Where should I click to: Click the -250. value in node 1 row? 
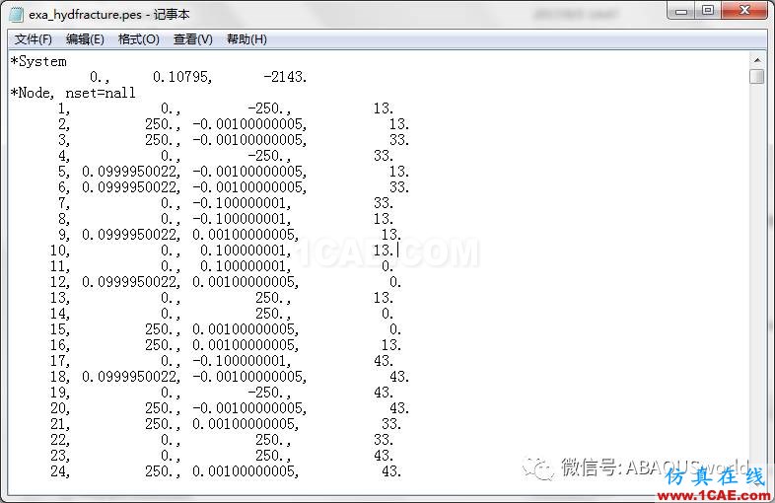tap(269, 108)
